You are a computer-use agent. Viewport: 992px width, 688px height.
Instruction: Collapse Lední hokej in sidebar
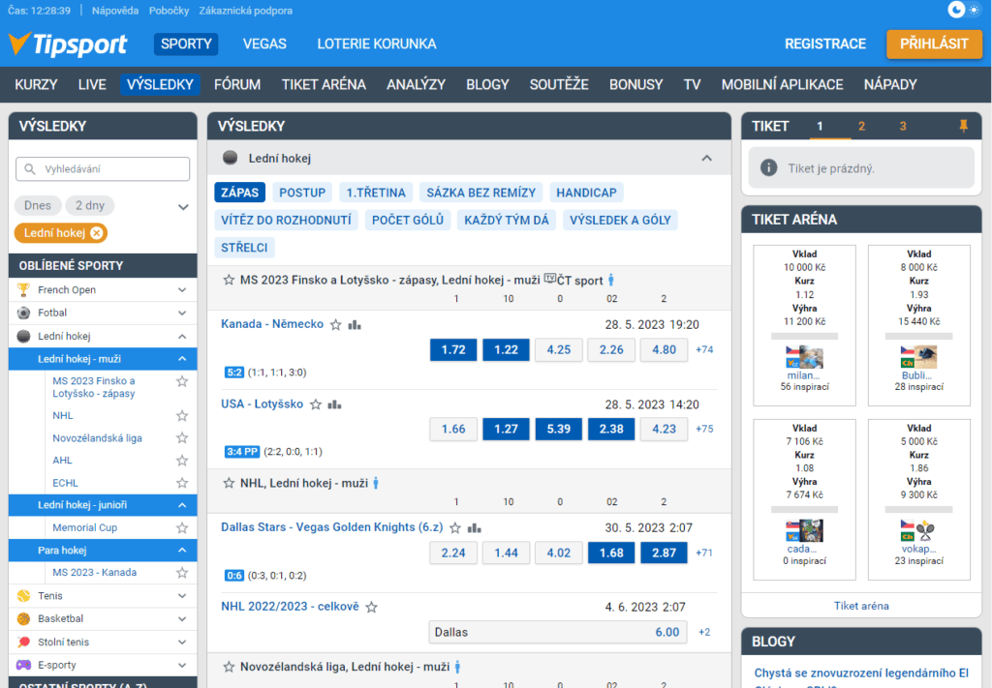[x=182, y=336]
